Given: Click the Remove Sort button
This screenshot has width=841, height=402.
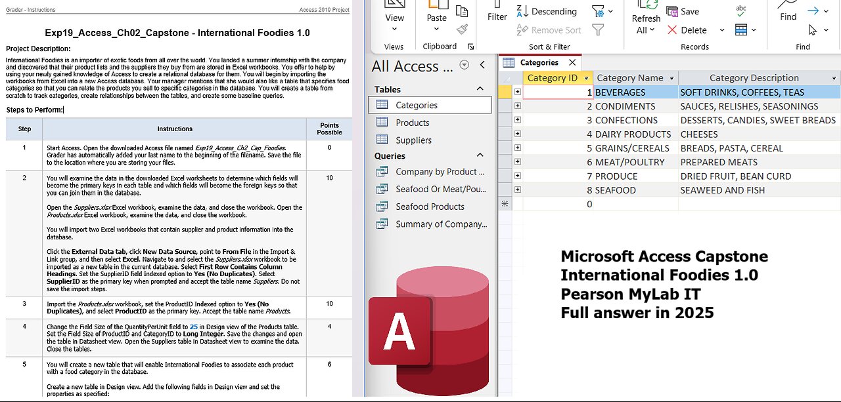Looking at the screenshot, I should pyautogui.click(x=549, y=30).
